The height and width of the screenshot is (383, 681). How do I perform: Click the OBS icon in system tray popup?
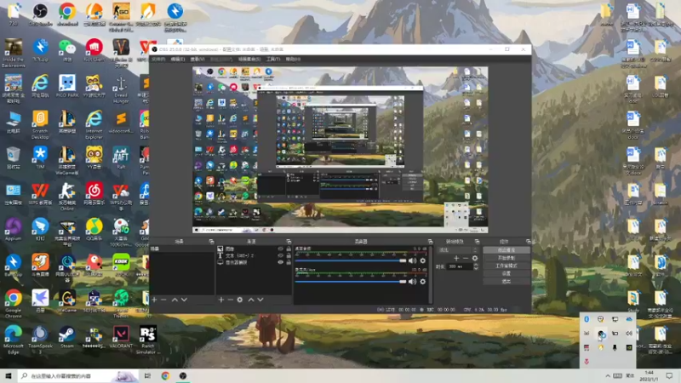[x=601, y=334]
